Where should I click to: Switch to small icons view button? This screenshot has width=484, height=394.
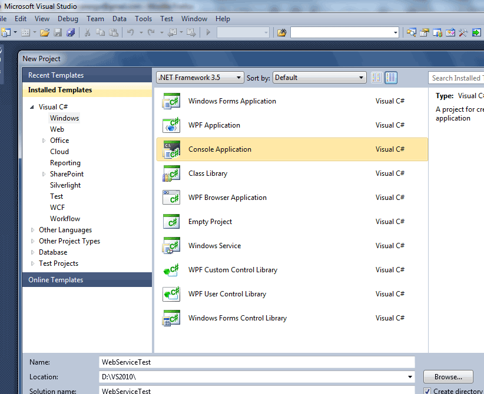pyautogui.click(x=376, y=78)
